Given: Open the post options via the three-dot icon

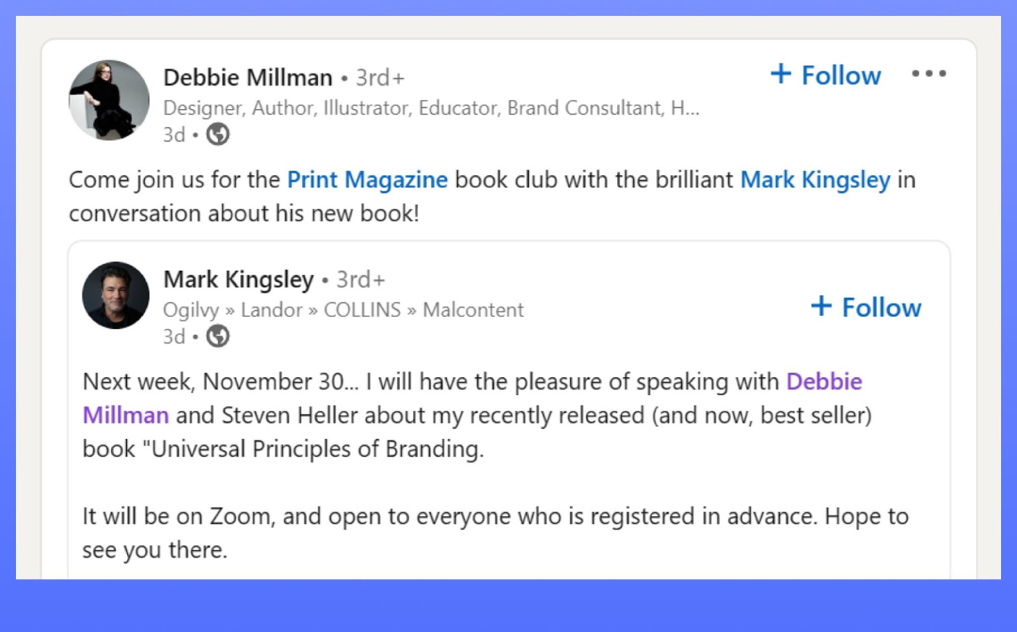Looking at the screenshot, I should pyautogui.click(x=928, y=74).
